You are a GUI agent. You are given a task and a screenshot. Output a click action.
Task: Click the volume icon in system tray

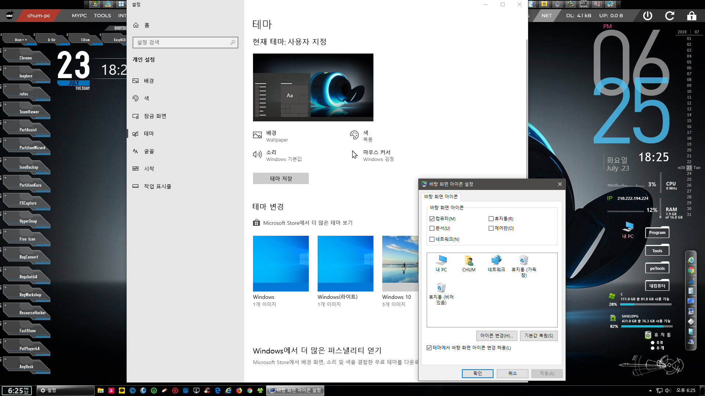point(668,390)
